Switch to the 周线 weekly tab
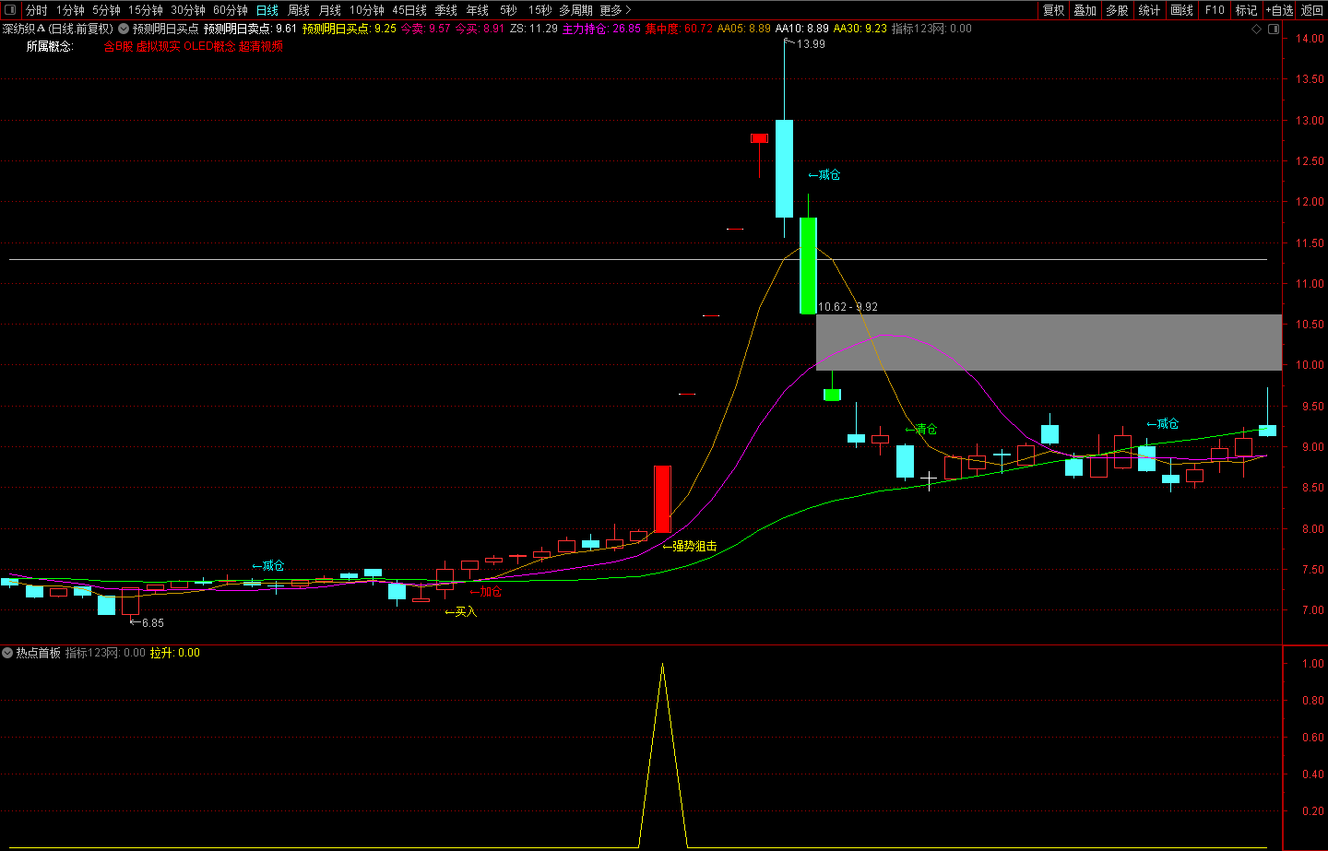The width and height of the screenshot is (1328, 851). (299, 10)
